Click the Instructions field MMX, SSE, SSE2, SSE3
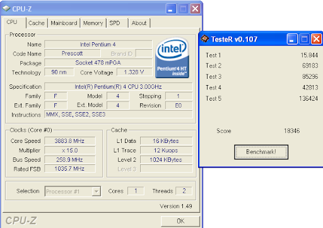The width and height of the screenshot is (323, 228). (119, 115)
